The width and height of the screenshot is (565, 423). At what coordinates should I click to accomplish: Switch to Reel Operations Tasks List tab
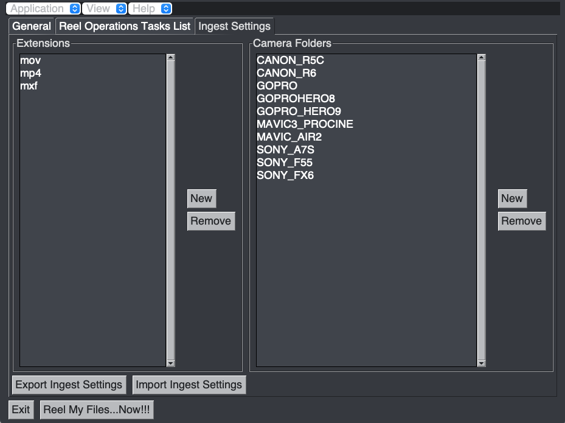(x=125, y=27)
